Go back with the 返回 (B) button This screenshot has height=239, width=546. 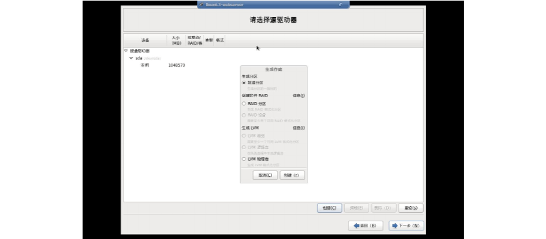point(366,226)
